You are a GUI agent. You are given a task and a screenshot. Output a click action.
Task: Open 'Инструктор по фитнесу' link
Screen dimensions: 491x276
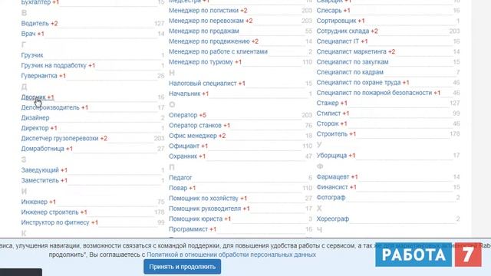pyautogui.click(x=55, y=222)
